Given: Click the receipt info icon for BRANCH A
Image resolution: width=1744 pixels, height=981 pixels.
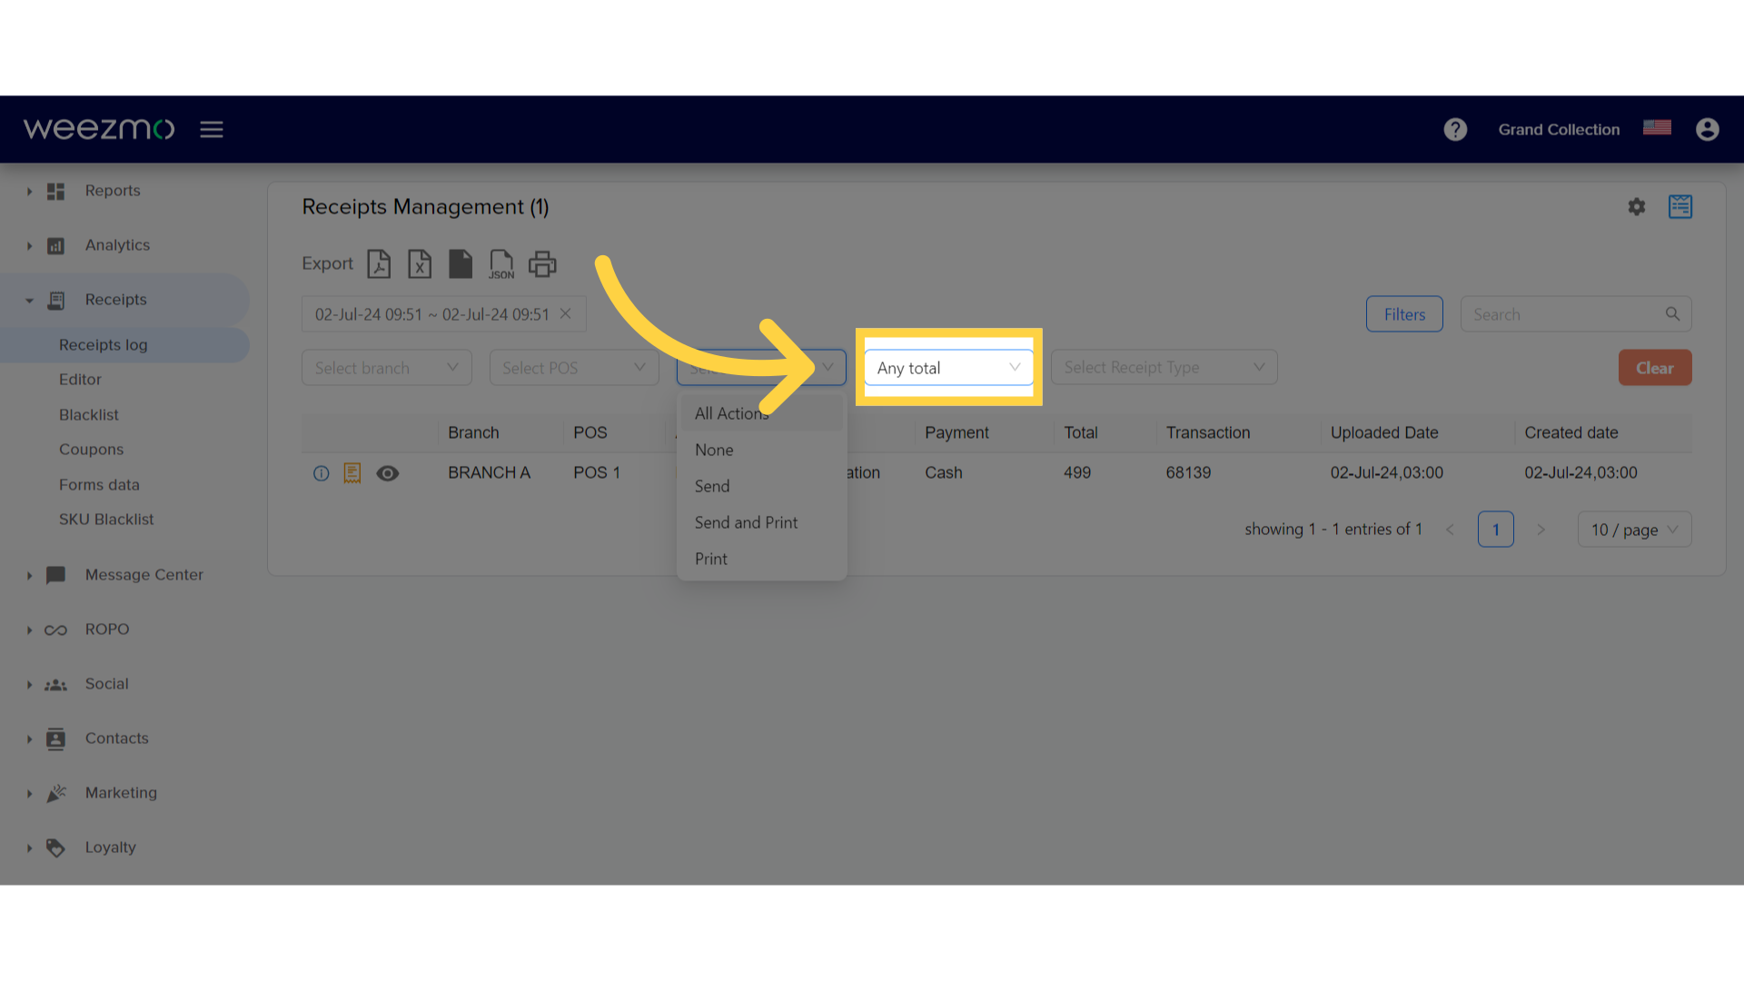Looking at the screenshot, I should (320, 472).
